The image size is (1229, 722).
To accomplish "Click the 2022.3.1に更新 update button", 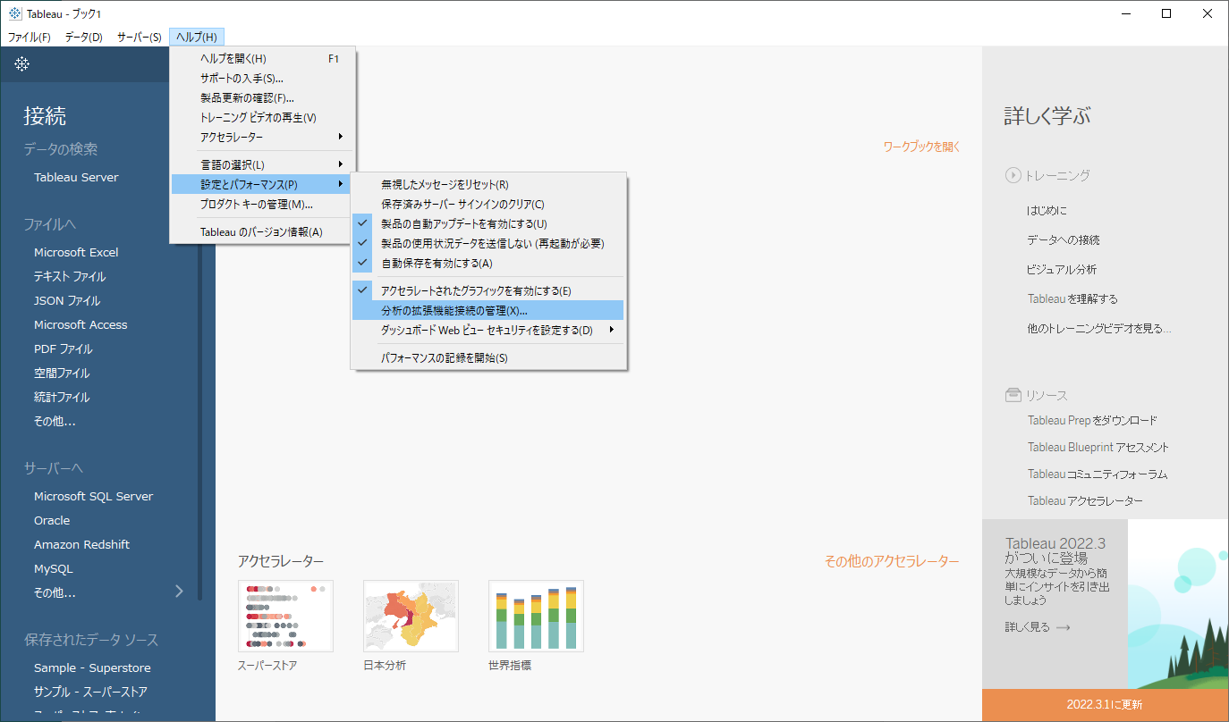I will [x=1105, y=704].
